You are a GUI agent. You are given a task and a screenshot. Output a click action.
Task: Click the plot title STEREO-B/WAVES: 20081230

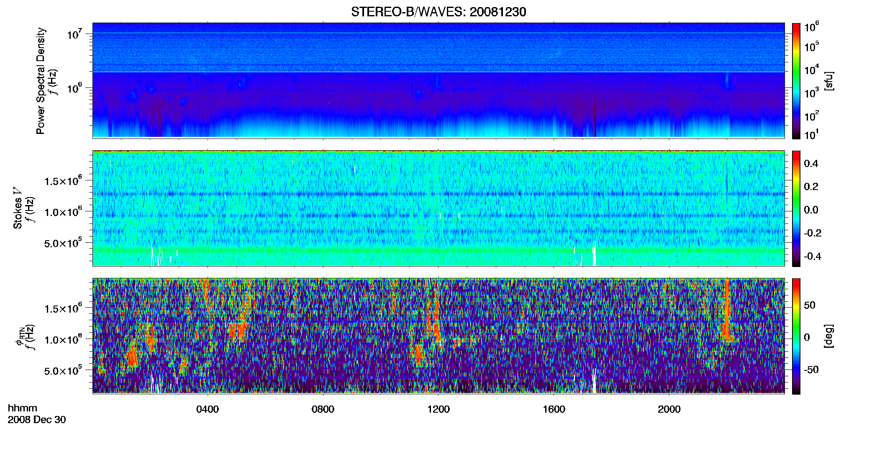(x=438, y=12)
